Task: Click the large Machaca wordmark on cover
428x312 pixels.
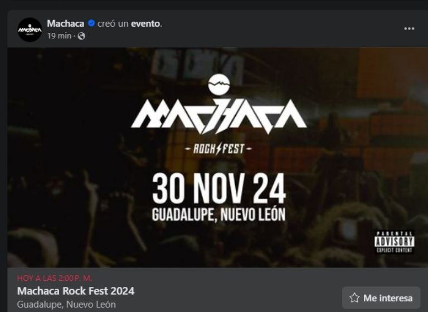Action: (218, 116)
